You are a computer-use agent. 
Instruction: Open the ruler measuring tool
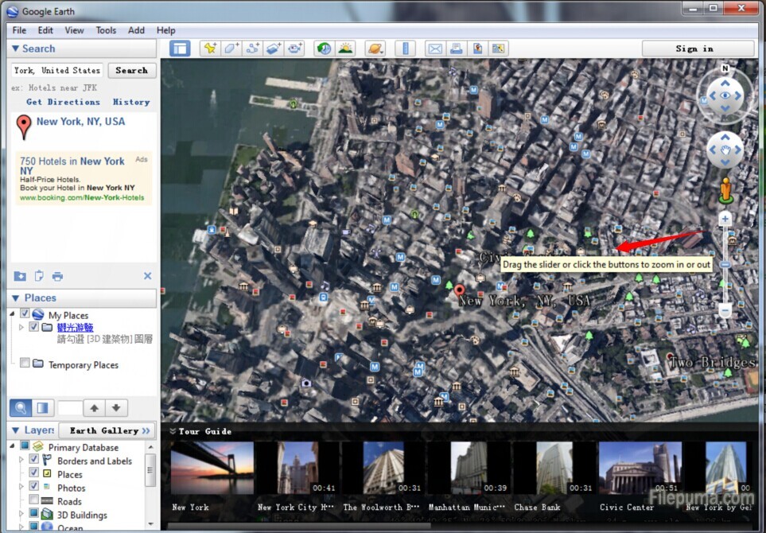click(x=405, y=49)
